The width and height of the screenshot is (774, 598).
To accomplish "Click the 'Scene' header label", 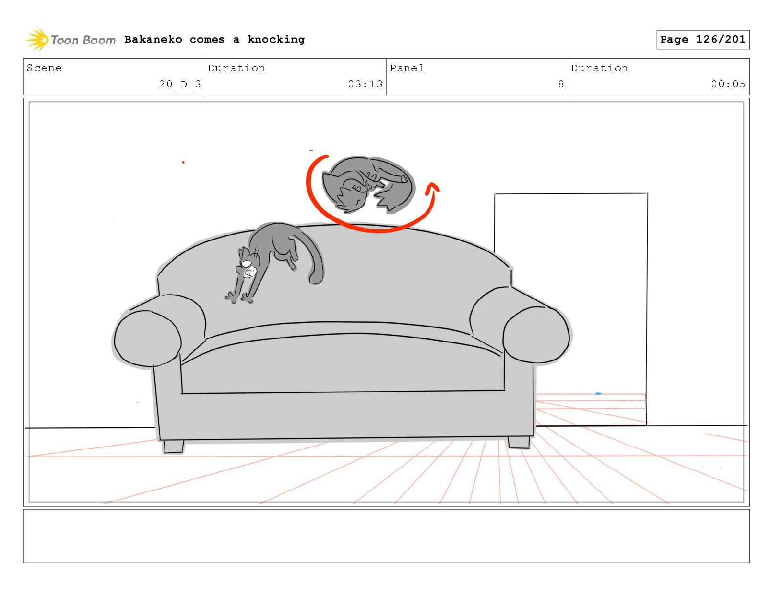I will [44, 68].
